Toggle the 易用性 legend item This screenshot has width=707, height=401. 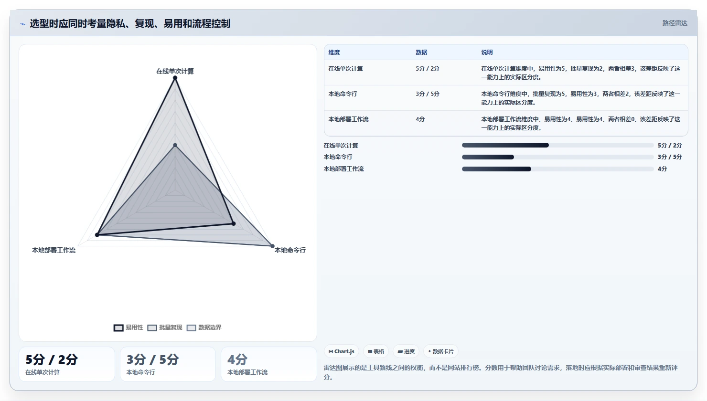click(129, 327)
